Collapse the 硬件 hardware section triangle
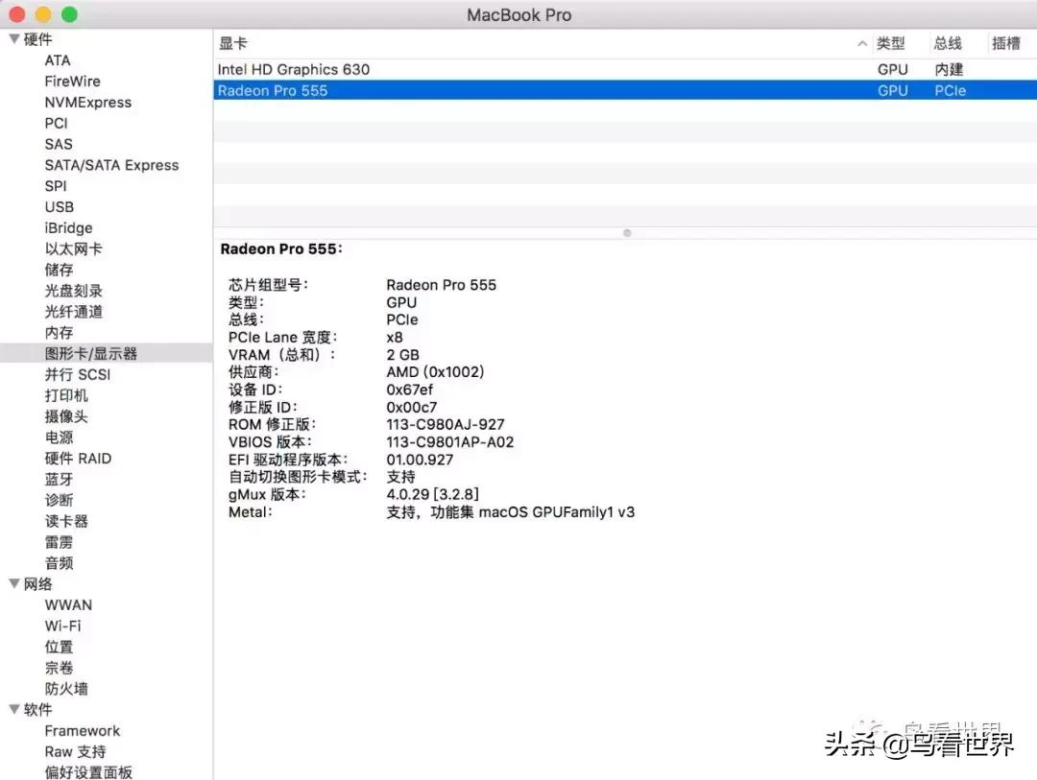1037x780 pixels. 14,39
